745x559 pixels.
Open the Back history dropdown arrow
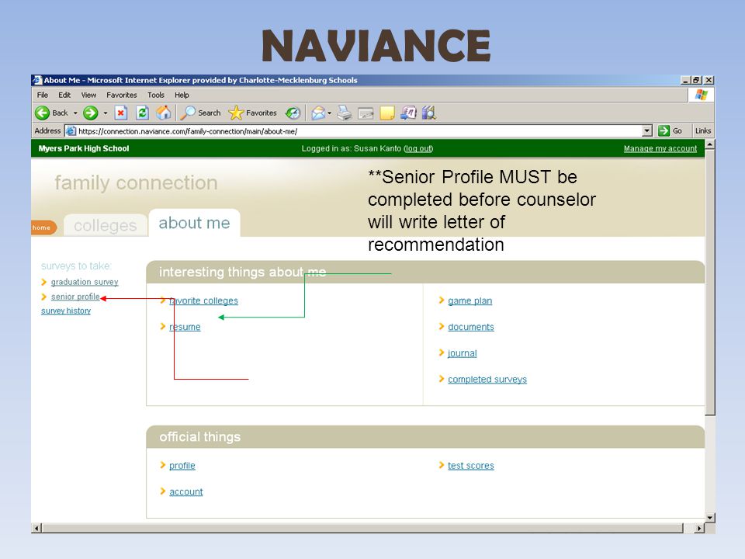coord(75,113)
